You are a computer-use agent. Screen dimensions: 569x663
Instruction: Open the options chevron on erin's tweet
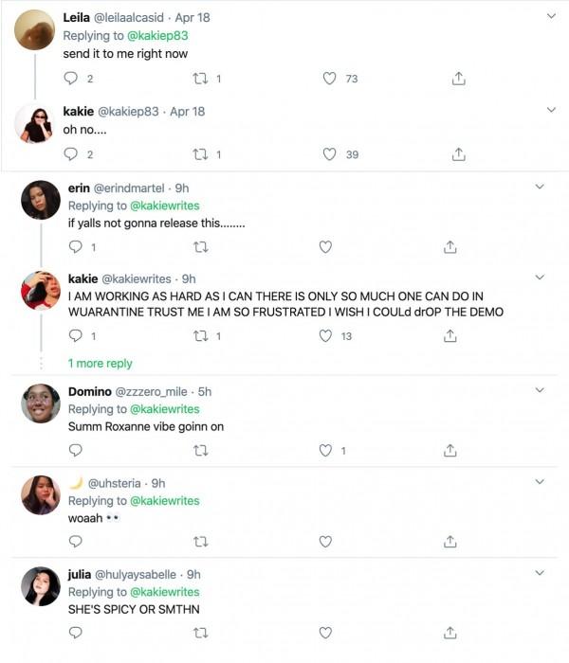[x=541, y=188]
